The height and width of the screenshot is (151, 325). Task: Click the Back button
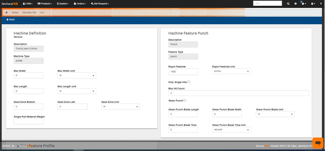point(10,19)
